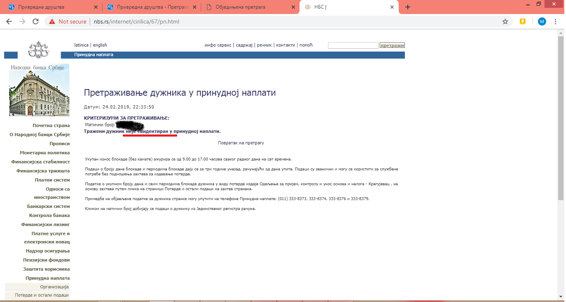The width and height of the screenshot is (566, 302).
Task: Open Прописи in the sidebar
Action: 59,144
